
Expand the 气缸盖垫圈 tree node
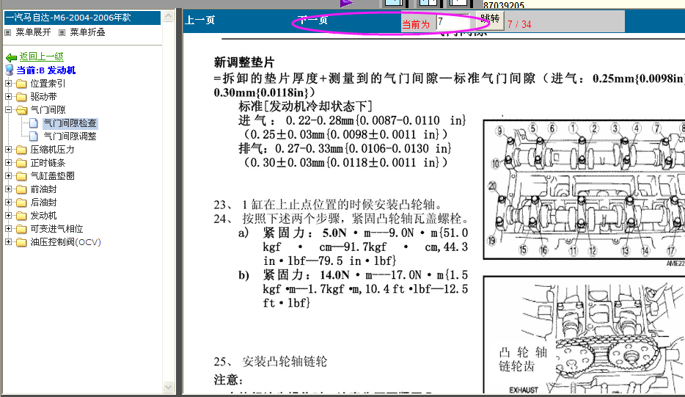8,176
